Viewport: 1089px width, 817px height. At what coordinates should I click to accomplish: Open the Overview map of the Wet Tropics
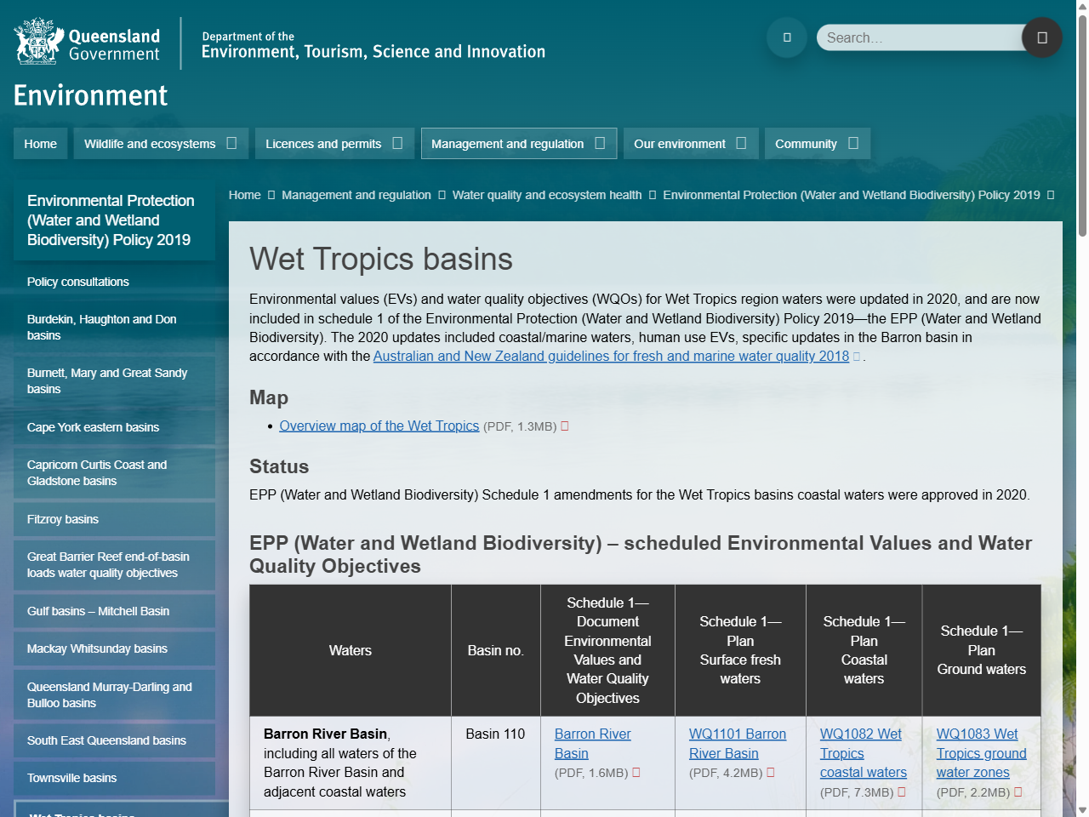(x=379, y=426)
